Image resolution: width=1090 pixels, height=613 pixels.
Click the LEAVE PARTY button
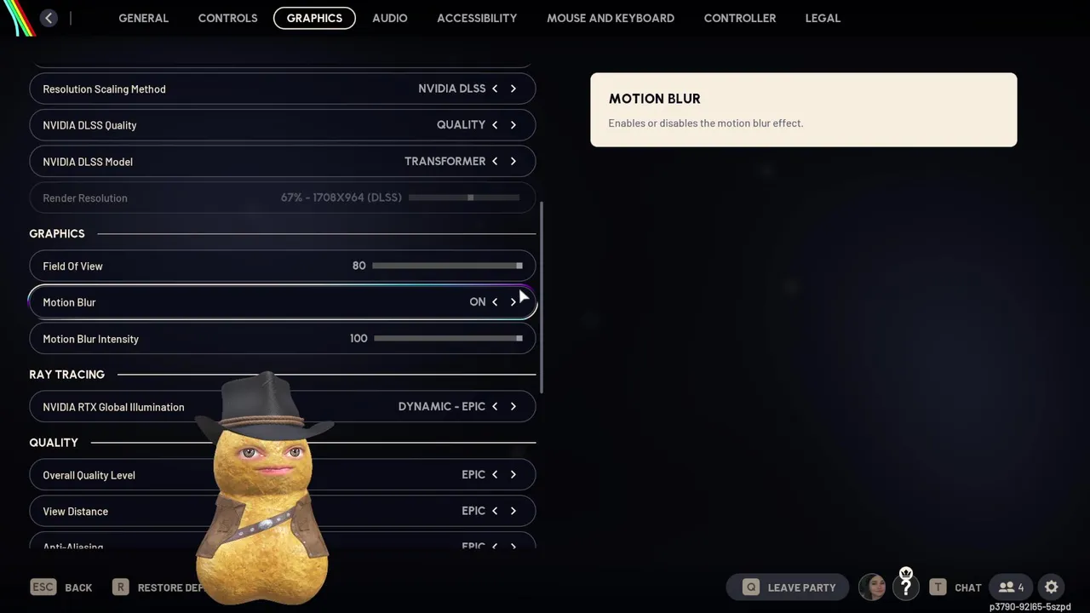click(x=788, y=587)
